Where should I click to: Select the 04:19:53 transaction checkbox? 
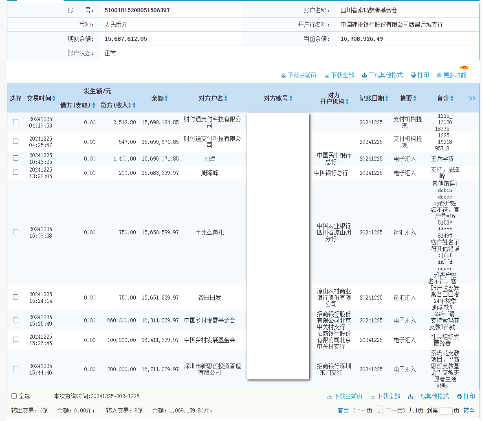(x=15, y=122)
